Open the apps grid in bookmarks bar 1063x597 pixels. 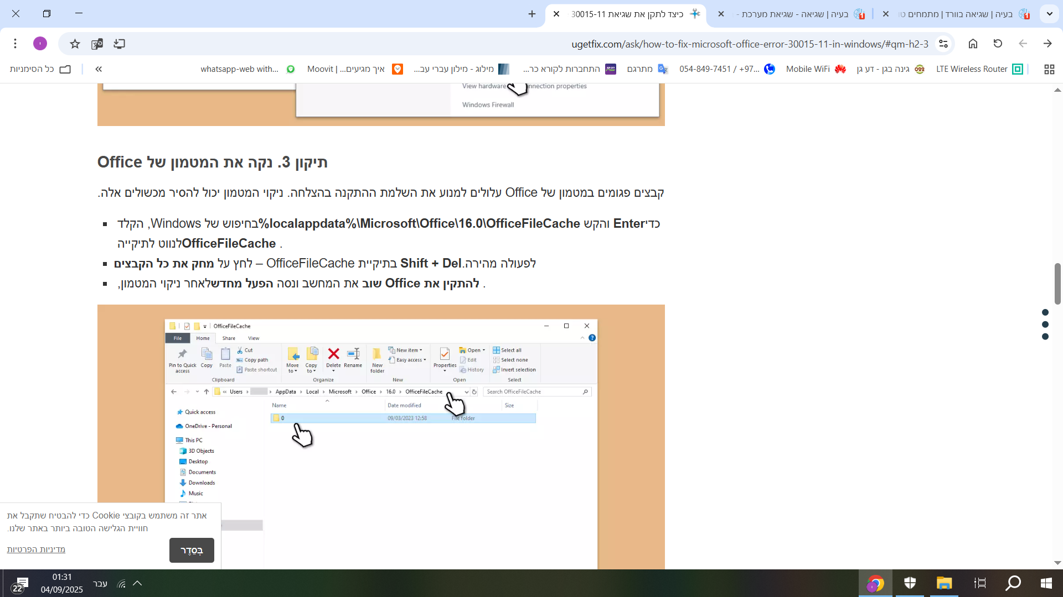(x=1049, y=69)
